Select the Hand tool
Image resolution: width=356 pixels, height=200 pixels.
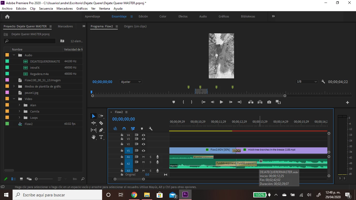[x=94, y=137]
